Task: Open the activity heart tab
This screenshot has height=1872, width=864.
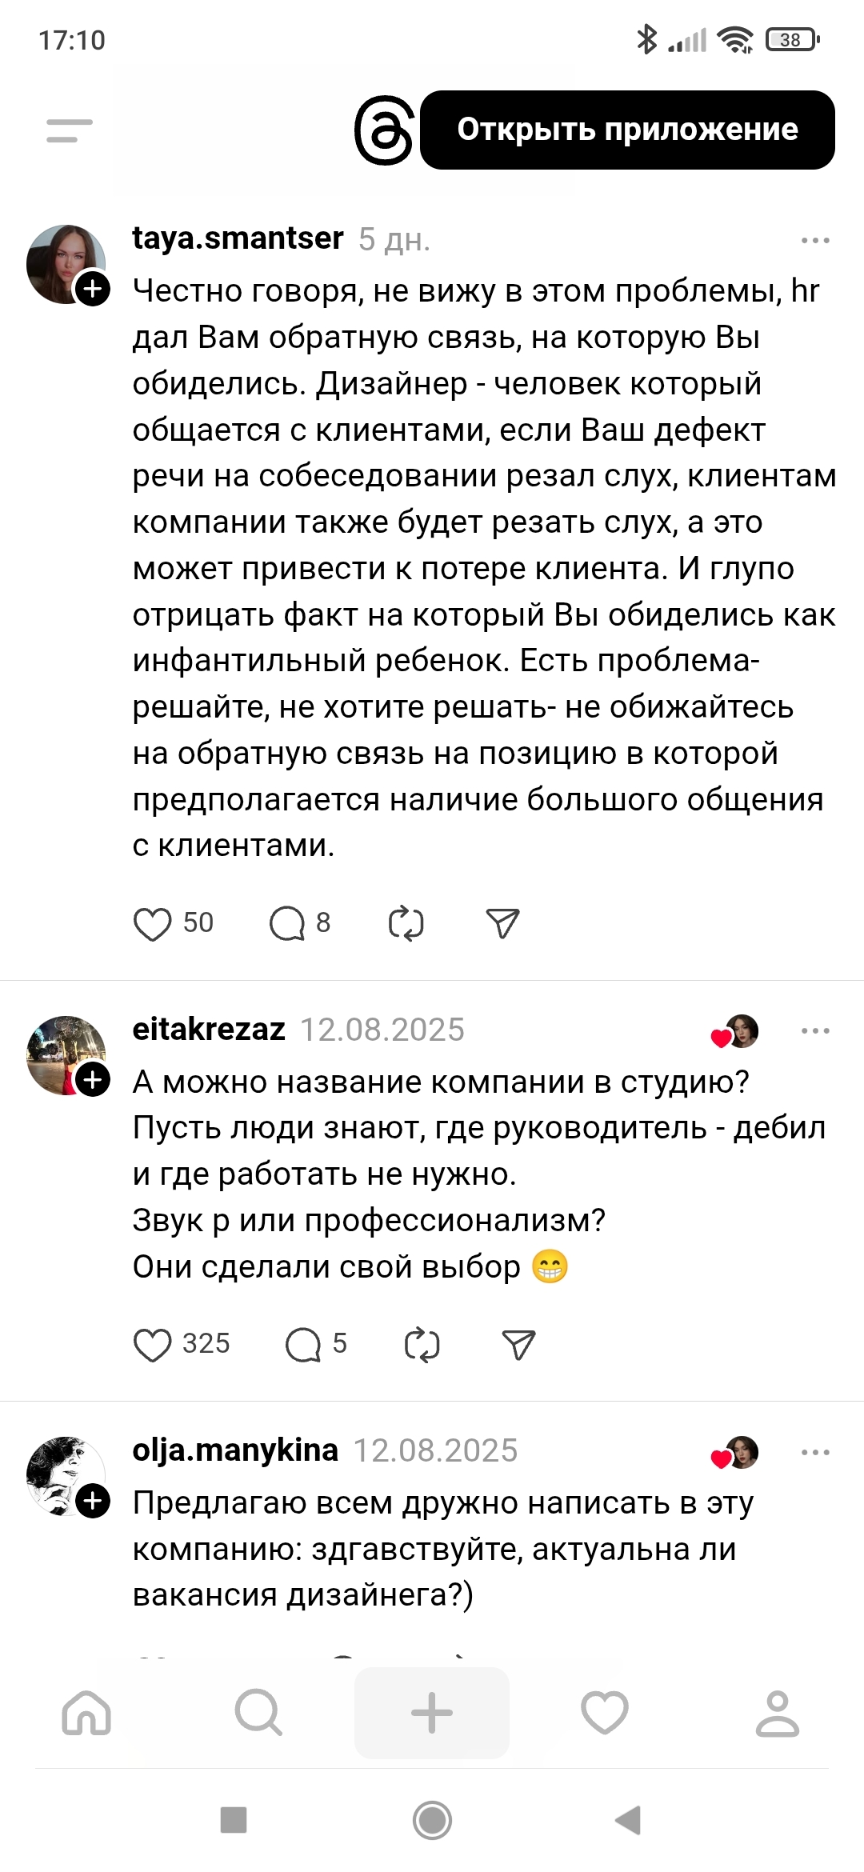Action: pyautogui.click(x=605, y=1713)
